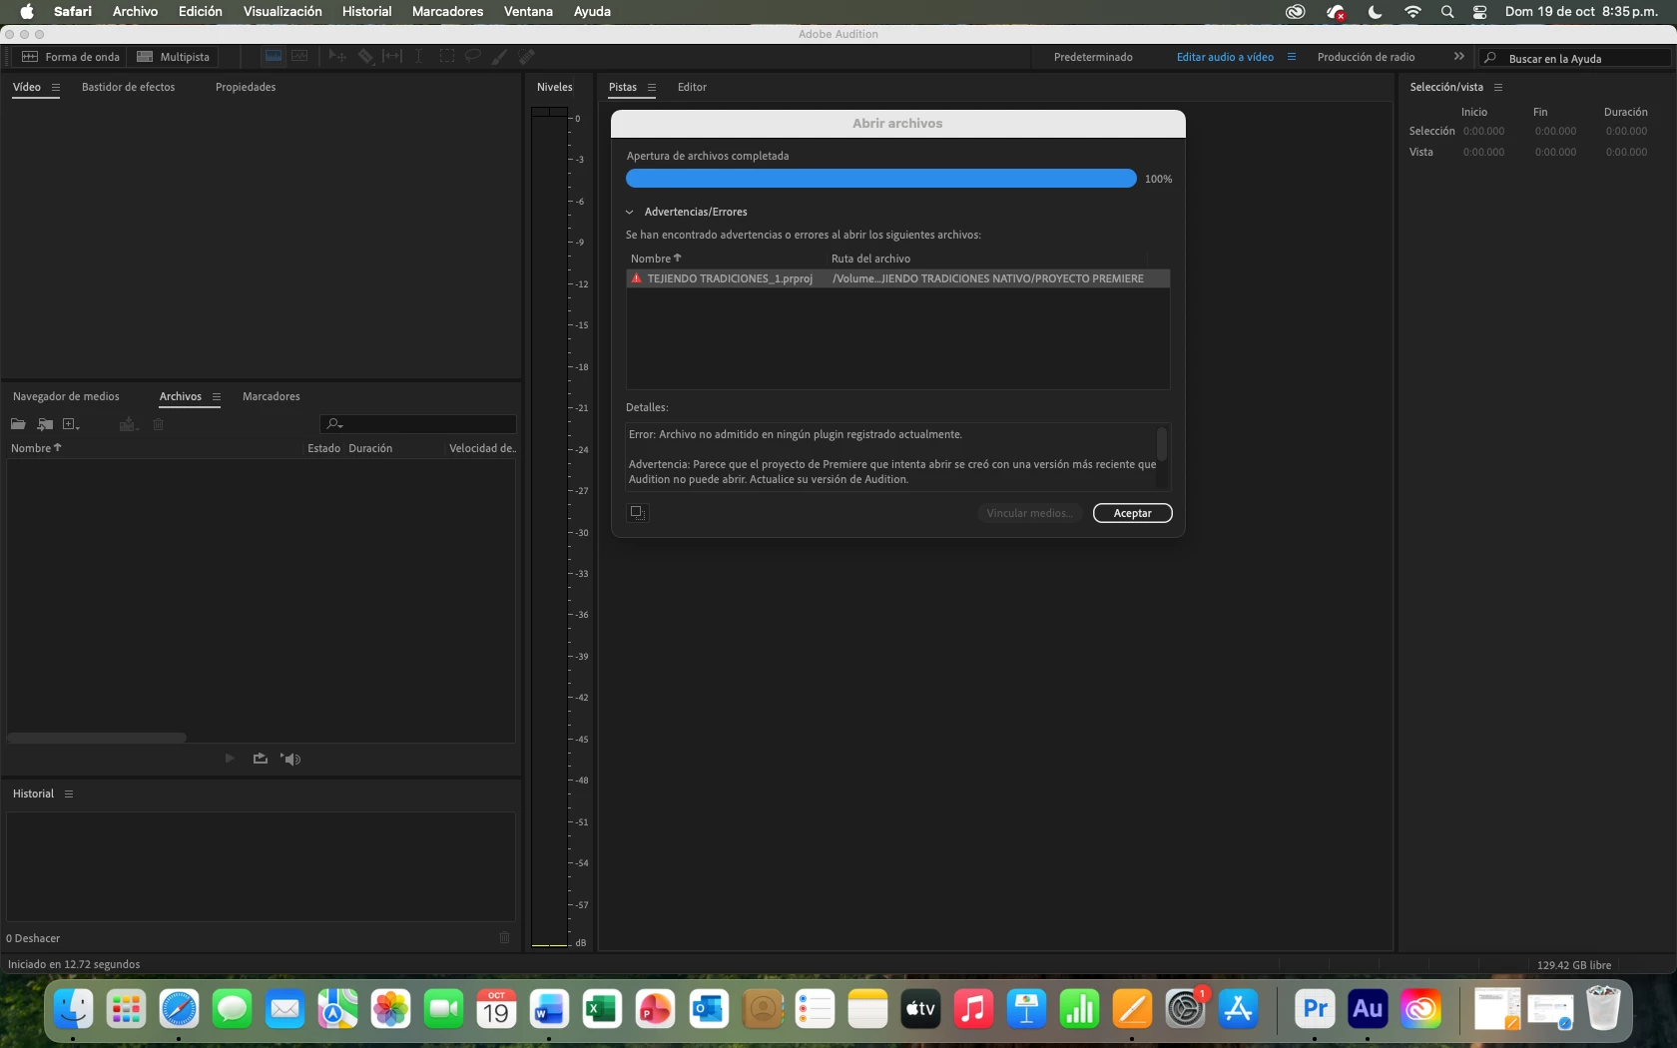
Task: Select the Lasso Selection tool
Action: click(472, 57)
